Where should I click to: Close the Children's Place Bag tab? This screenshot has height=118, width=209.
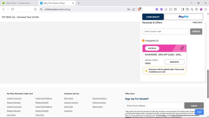pos(73,3)
